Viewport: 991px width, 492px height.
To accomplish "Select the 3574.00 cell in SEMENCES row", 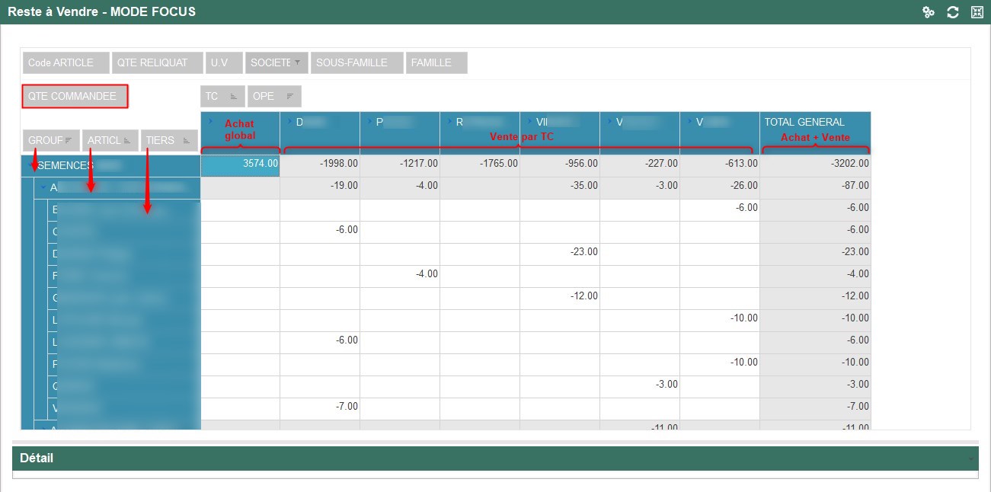I will tap(240, 163).
